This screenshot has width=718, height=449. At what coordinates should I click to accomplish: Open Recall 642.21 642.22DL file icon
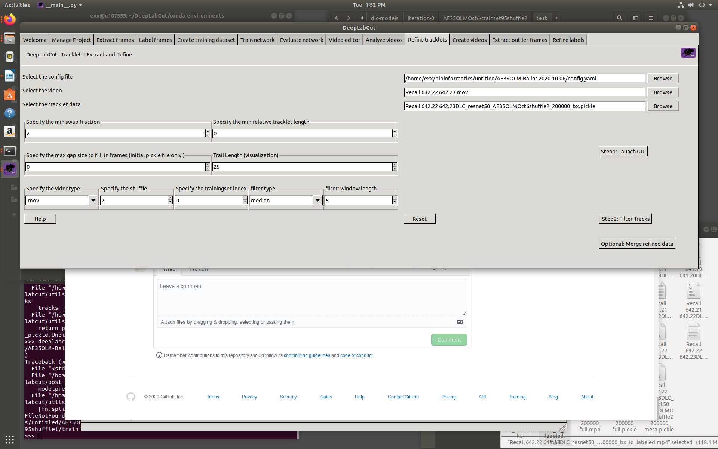click(x=693, y=301)
